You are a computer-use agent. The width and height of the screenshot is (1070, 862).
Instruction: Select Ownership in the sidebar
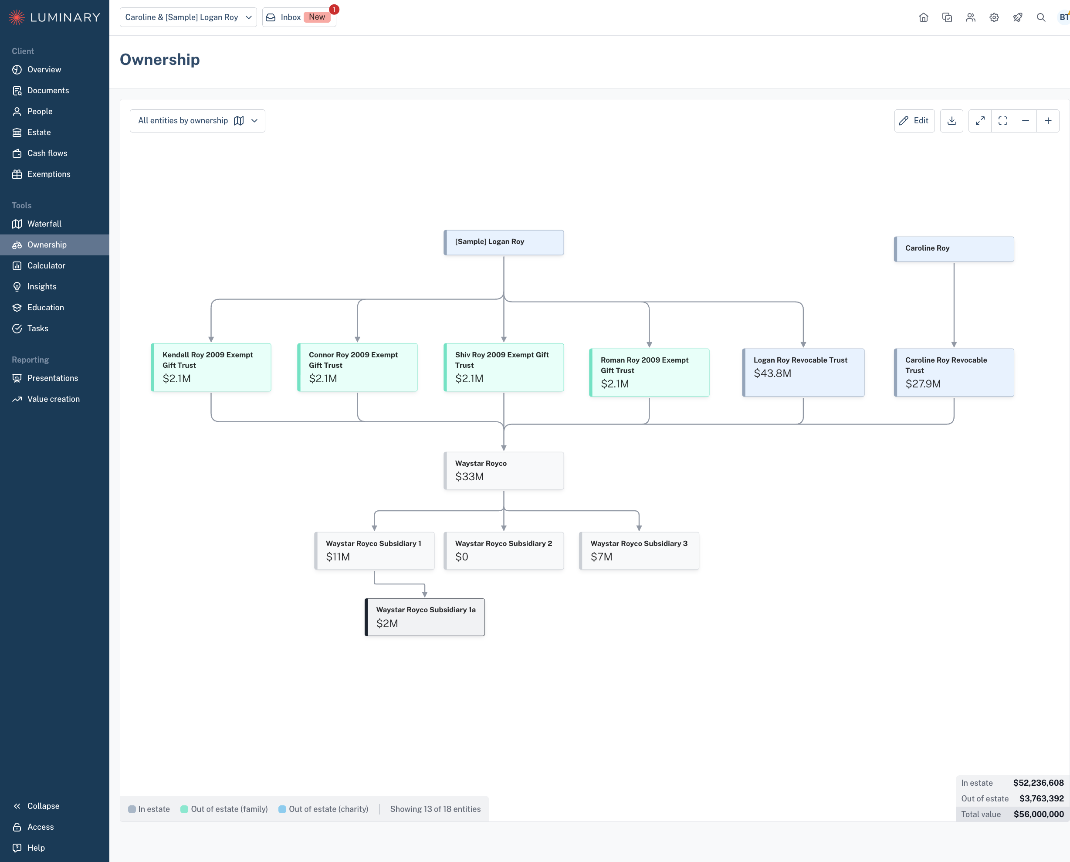pos(54,245)
